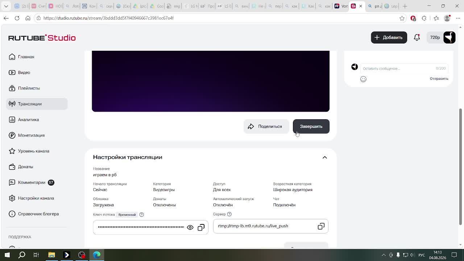464x261 pixels.
Task: Switch to the 'Vor' browser tab
Action: [341, 6]
